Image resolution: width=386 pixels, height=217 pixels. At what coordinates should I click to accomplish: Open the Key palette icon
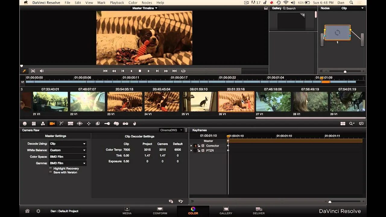(107, 124)
